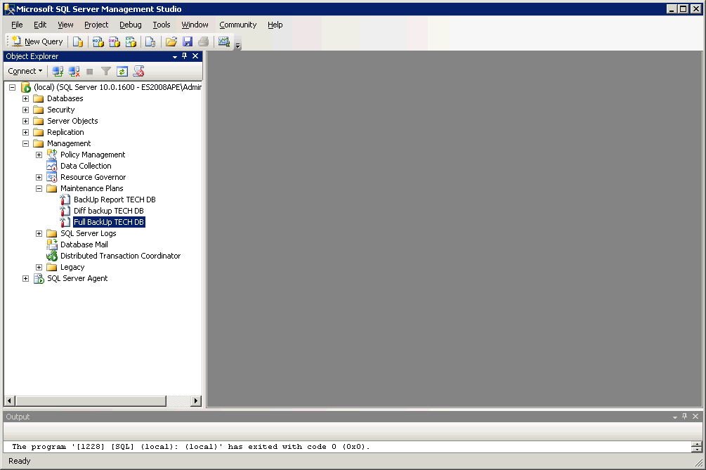Open the Help menu

[x=275, y=25]
